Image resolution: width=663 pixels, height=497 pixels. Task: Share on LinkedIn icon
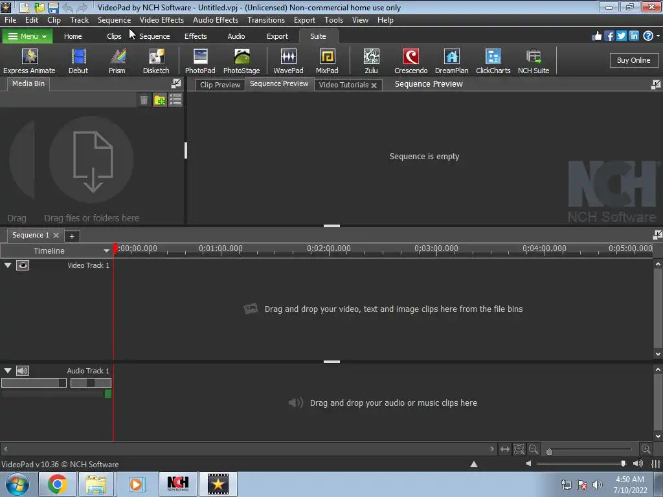pos(633,36)
